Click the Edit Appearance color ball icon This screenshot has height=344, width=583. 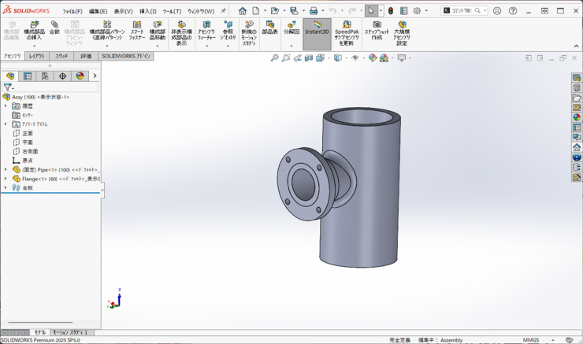point(373,58)
